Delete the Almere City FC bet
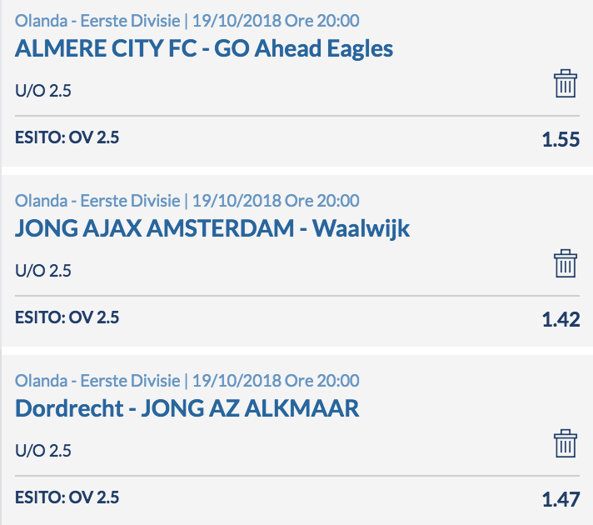This screenshot has height=525, width=593. pyautogui.click(x=566, y=83)
